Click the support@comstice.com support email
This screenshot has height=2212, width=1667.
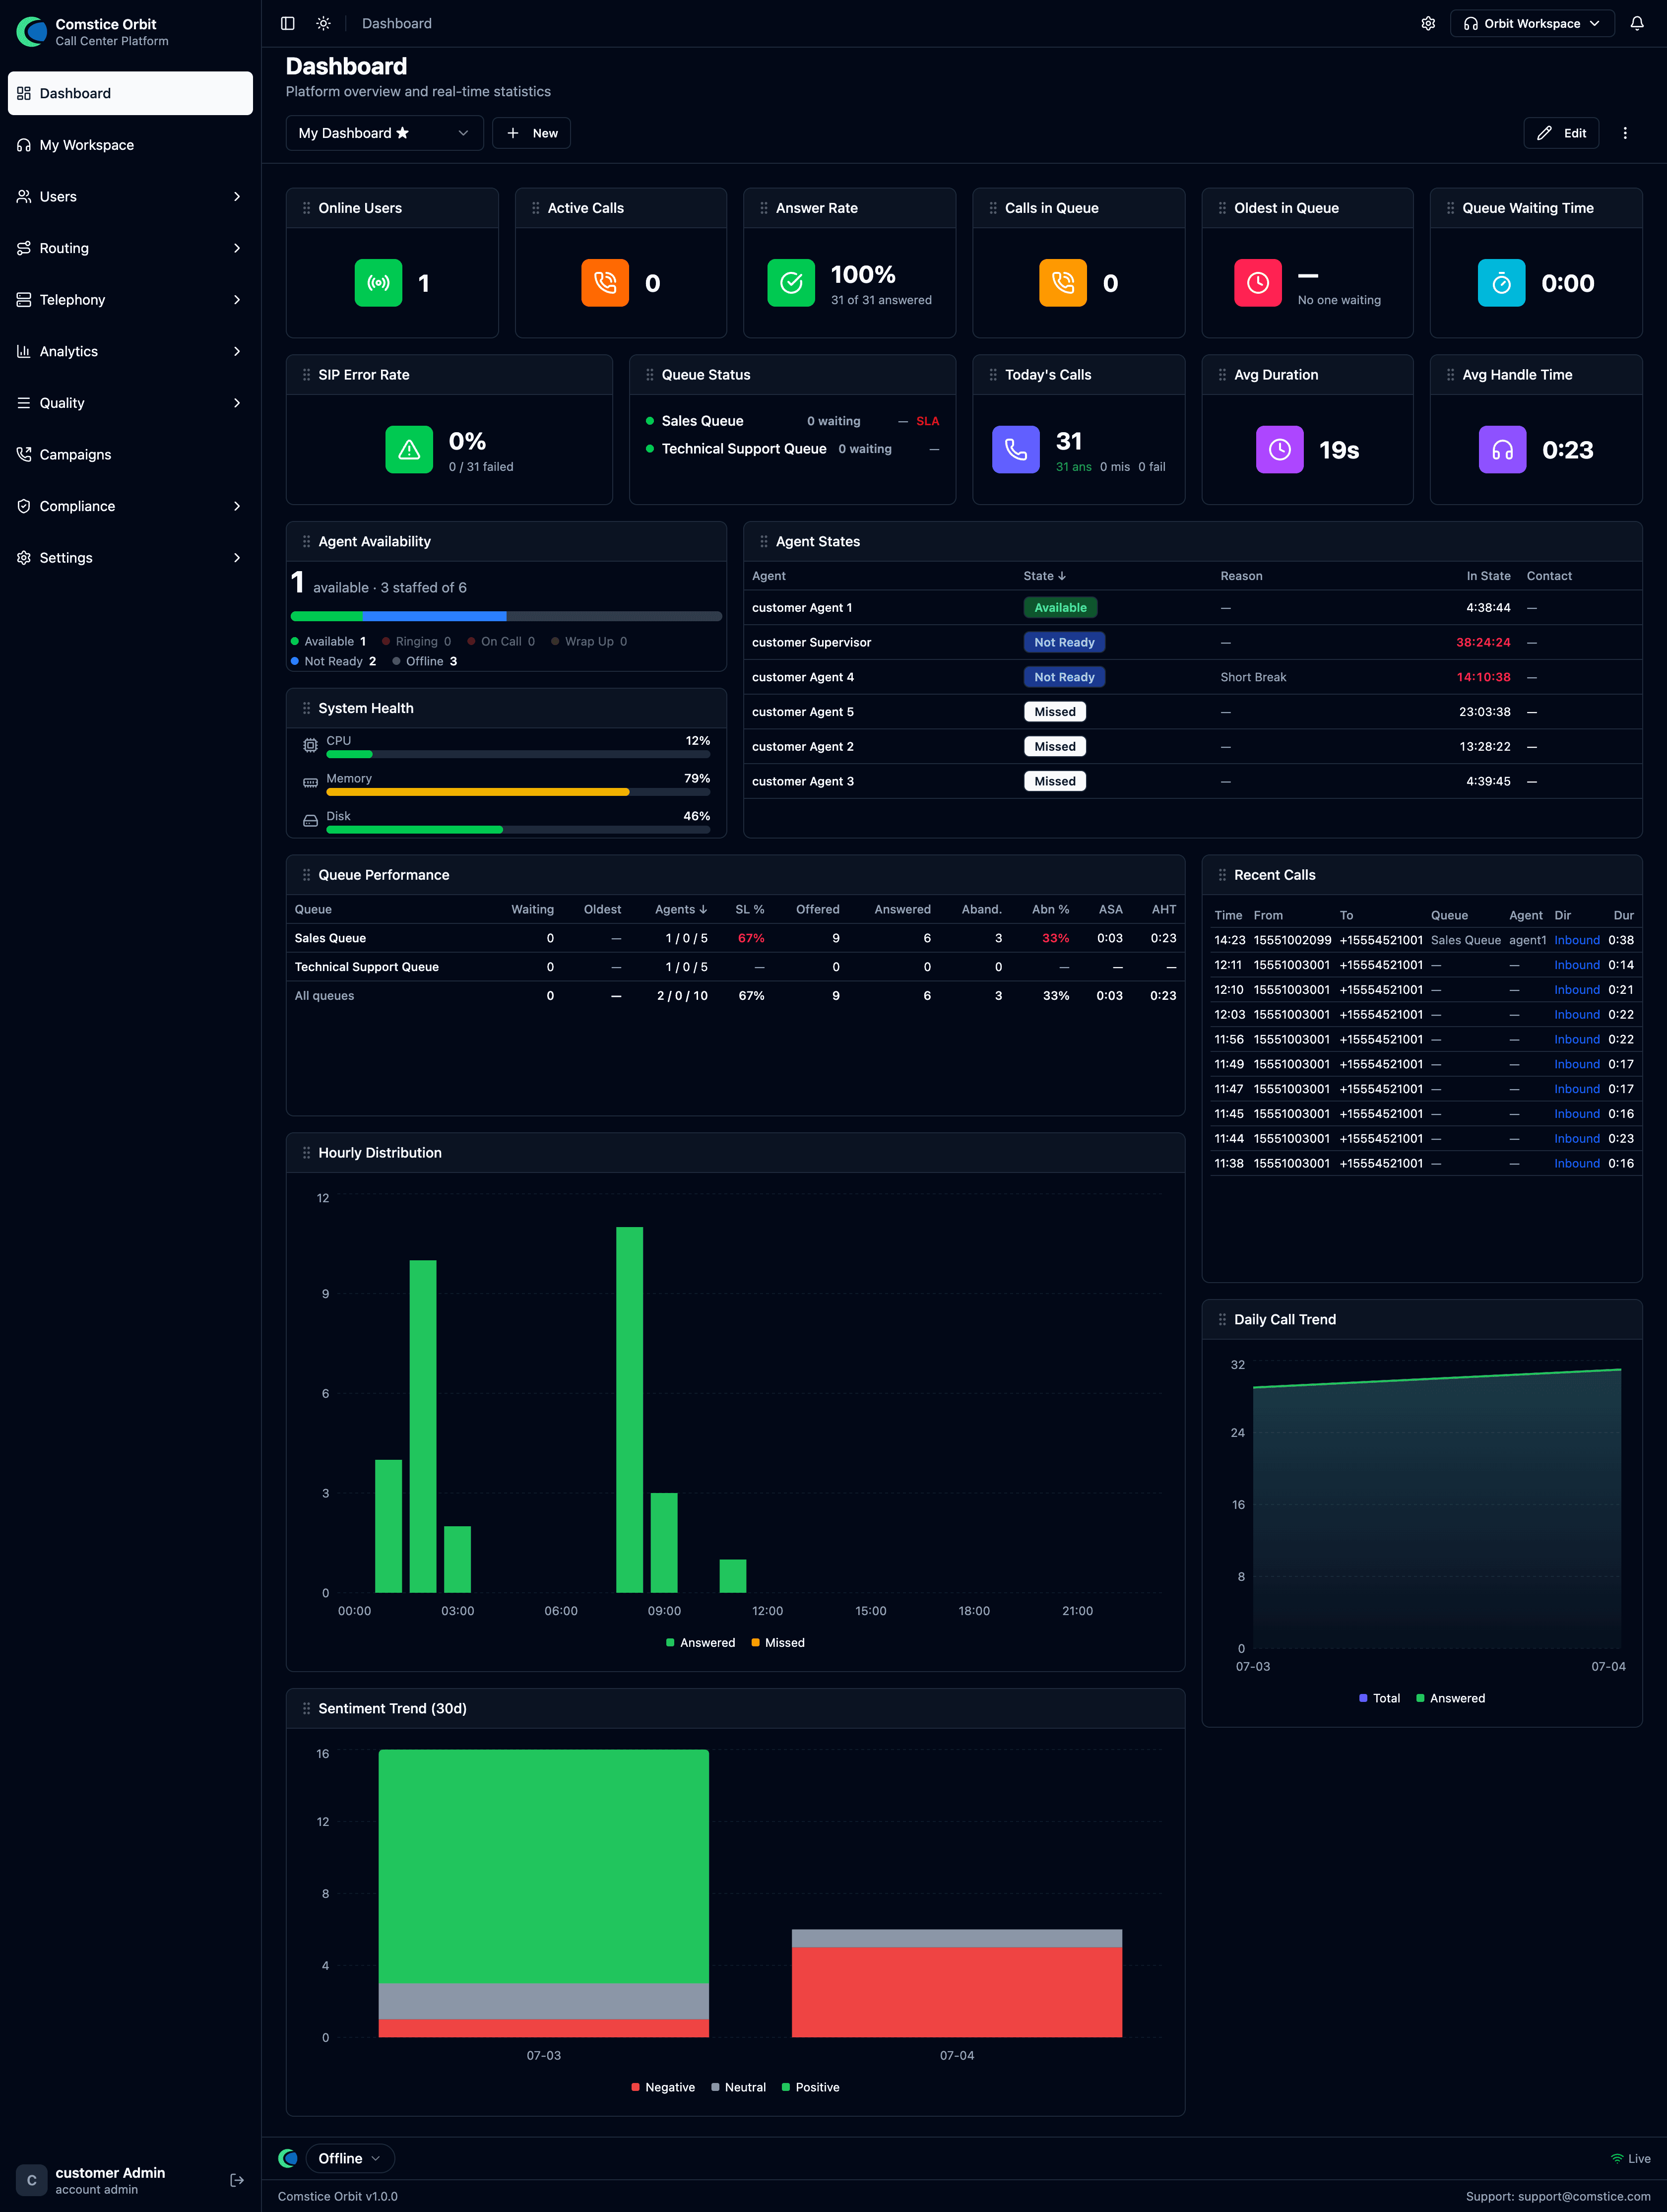[1584, 2196]
